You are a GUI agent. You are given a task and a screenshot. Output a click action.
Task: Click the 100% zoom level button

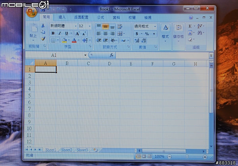[159, 156]
